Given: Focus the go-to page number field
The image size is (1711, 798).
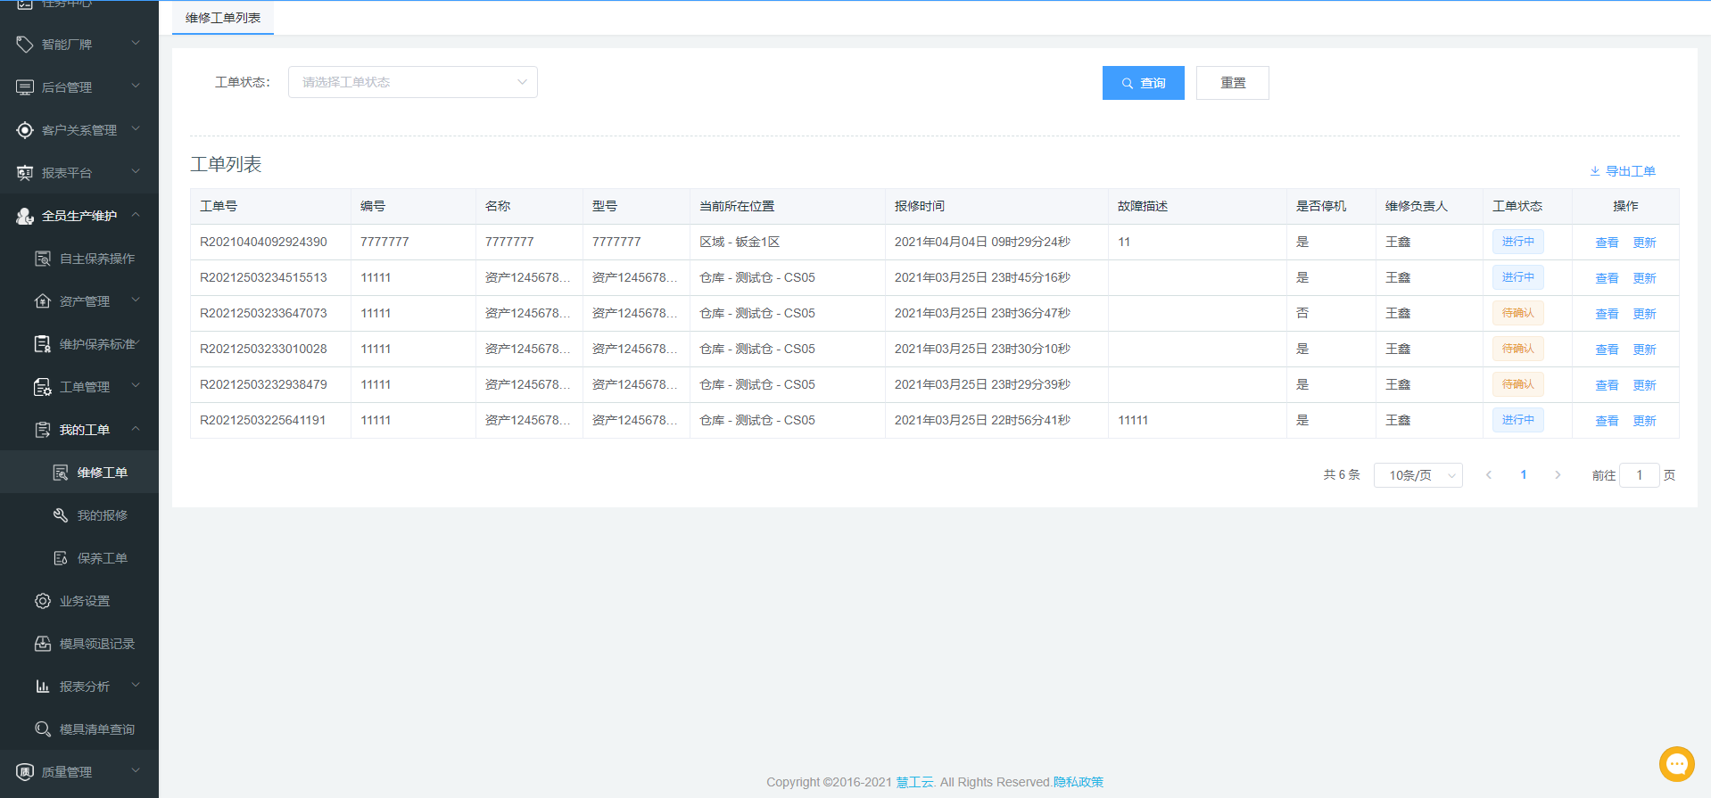Looking at the screenshot, I should pyautogui.click(x=1639, y=475).
